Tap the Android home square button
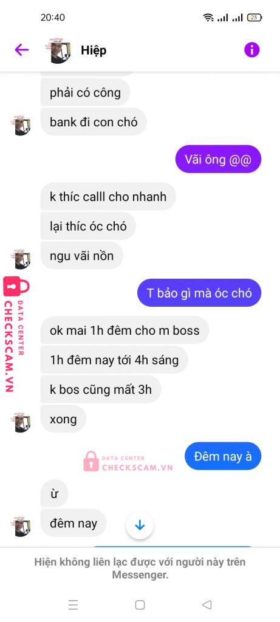 tap(140, 604)
